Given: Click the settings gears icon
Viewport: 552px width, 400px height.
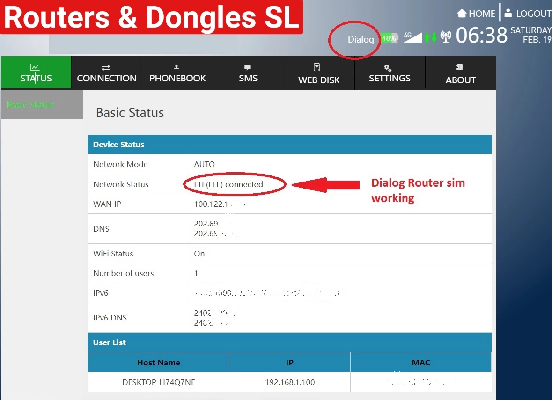Looking at the screenshot, I should (388, 68).
